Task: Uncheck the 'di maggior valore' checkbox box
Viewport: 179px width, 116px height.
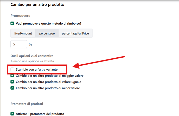Action: tap(12, 76)
